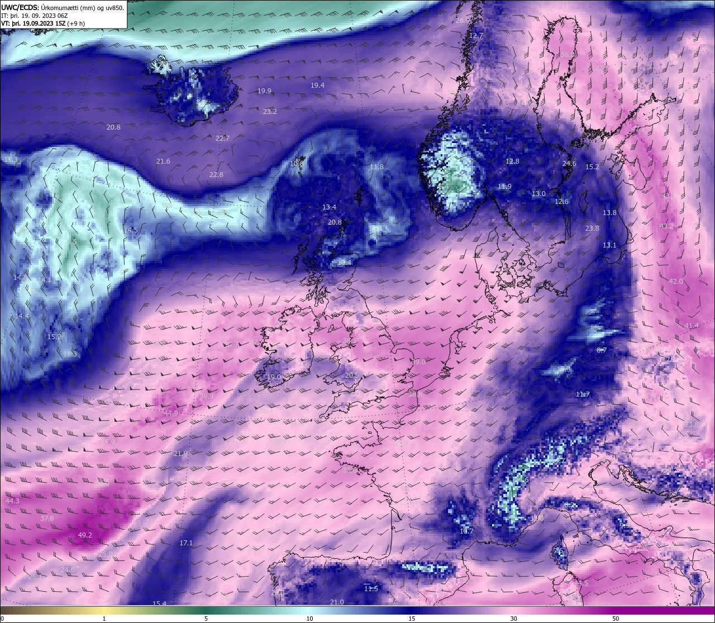Viewport: 715px width, 623px height.
Task: Click the 44.3 map value
Action: 12,501
